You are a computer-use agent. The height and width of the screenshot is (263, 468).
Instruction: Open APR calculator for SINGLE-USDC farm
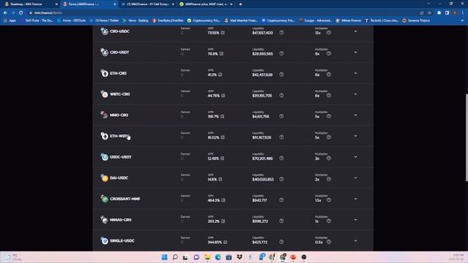click(225, 242)
